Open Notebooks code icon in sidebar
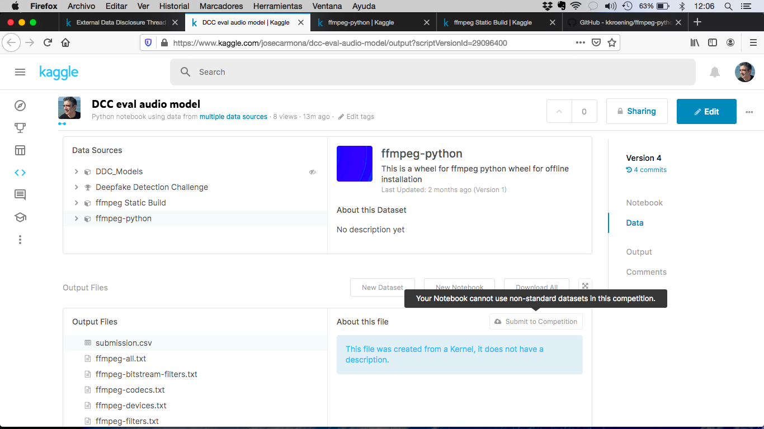Image resolution: width=764 pixels, height=429 pixels. [20, 173]
